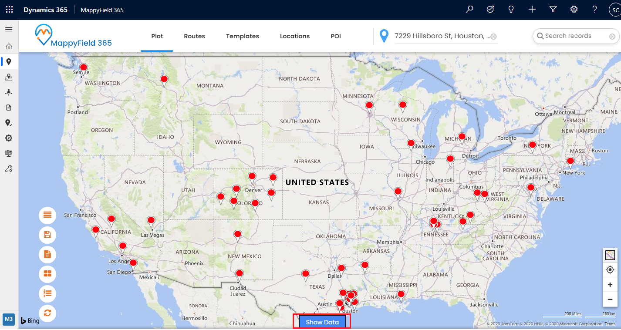Open the Terms link on the map

(x=610, y=324)
